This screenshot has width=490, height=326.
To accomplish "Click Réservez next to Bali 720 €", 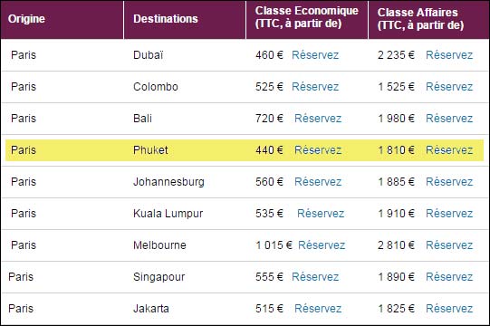I will (318, 119).
